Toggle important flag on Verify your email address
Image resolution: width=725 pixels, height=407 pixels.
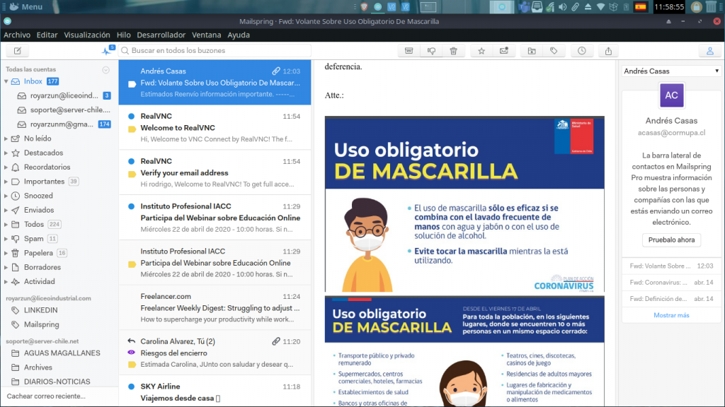[132, 174]
